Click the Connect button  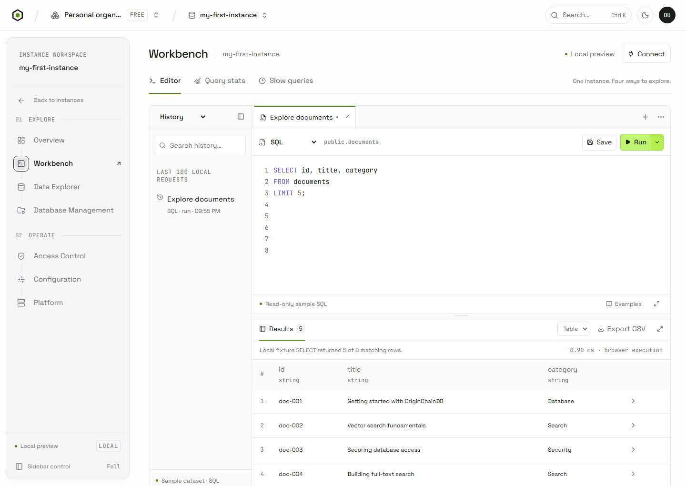pyautogui.click(x=646, y=54)
